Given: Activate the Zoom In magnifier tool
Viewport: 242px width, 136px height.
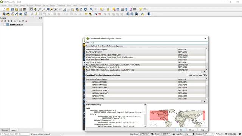Looking at the screenshot, I should (x=39, y=9).
